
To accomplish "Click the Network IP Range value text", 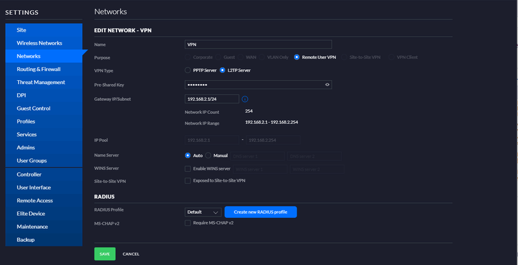I will click(271, 122).
